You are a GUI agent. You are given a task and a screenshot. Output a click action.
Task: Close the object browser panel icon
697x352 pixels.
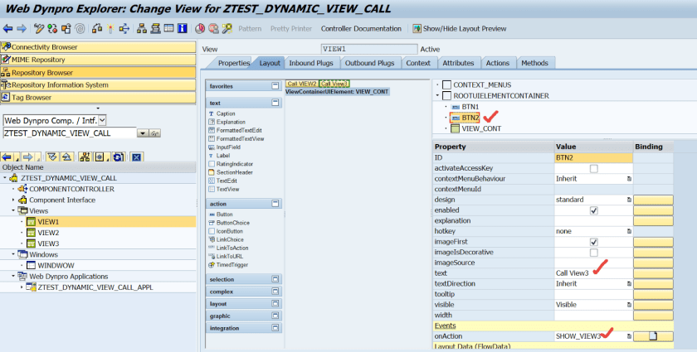[136, 157]
